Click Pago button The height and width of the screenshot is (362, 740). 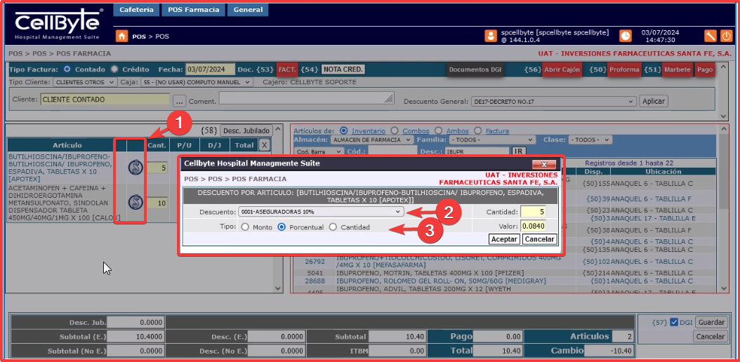point(705,69)
